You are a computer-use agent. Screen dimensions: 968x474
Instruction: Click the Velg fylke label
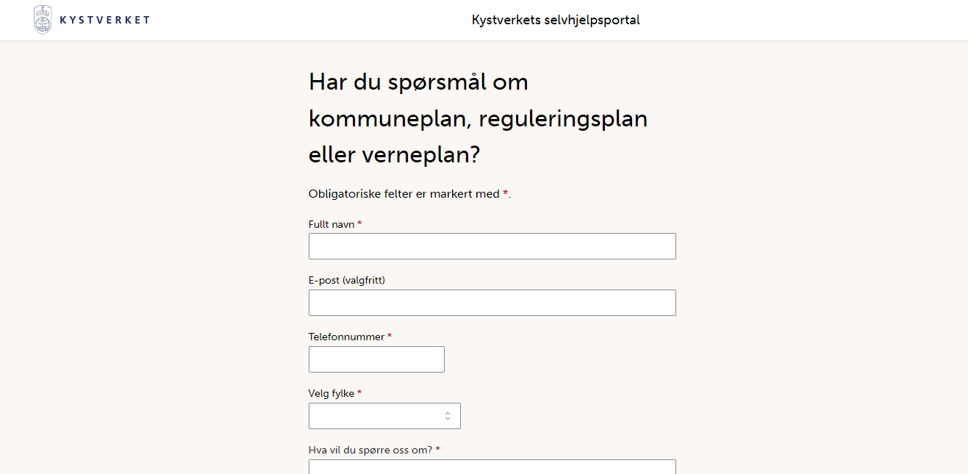coord(331,393)
